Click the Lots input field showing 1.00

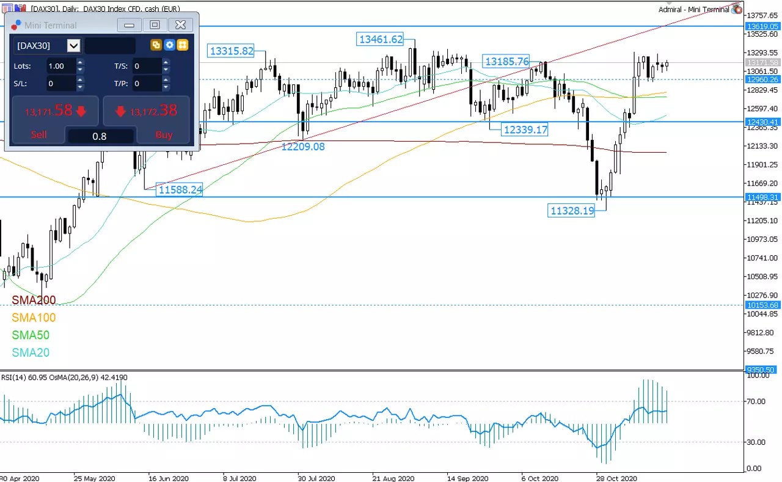tap(61, 66)
